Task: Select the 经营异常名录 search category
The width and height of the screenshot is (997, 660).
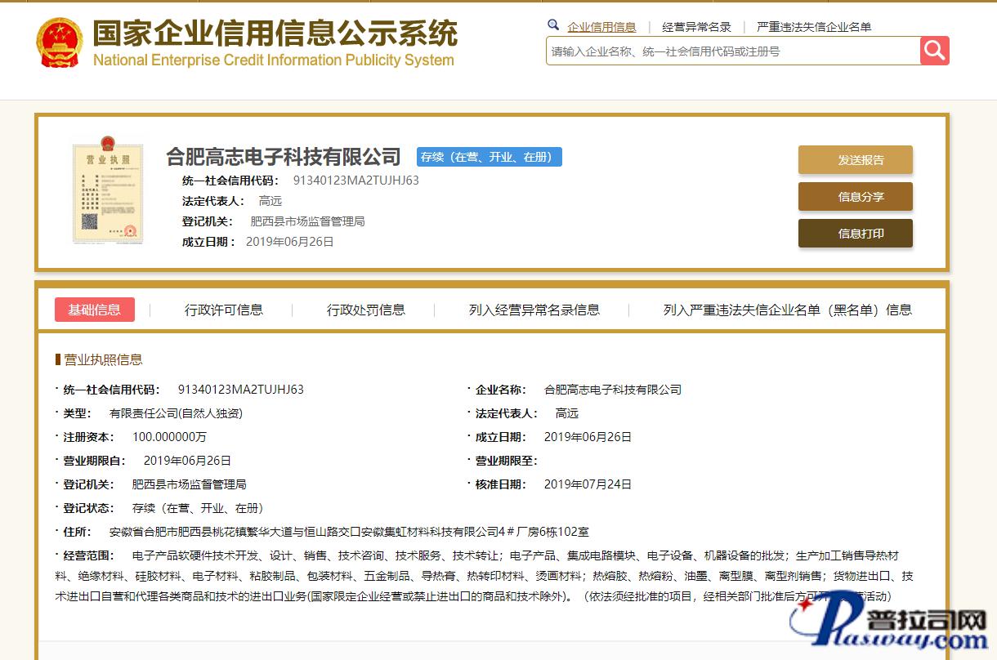Action: (x=696, y=27)
